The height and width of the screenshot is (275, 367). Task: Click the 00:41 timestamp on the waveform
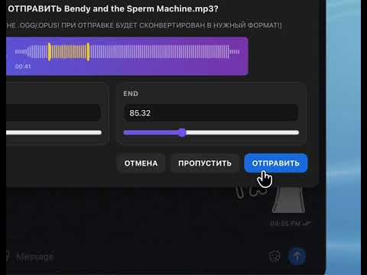(x=23, y=66)
